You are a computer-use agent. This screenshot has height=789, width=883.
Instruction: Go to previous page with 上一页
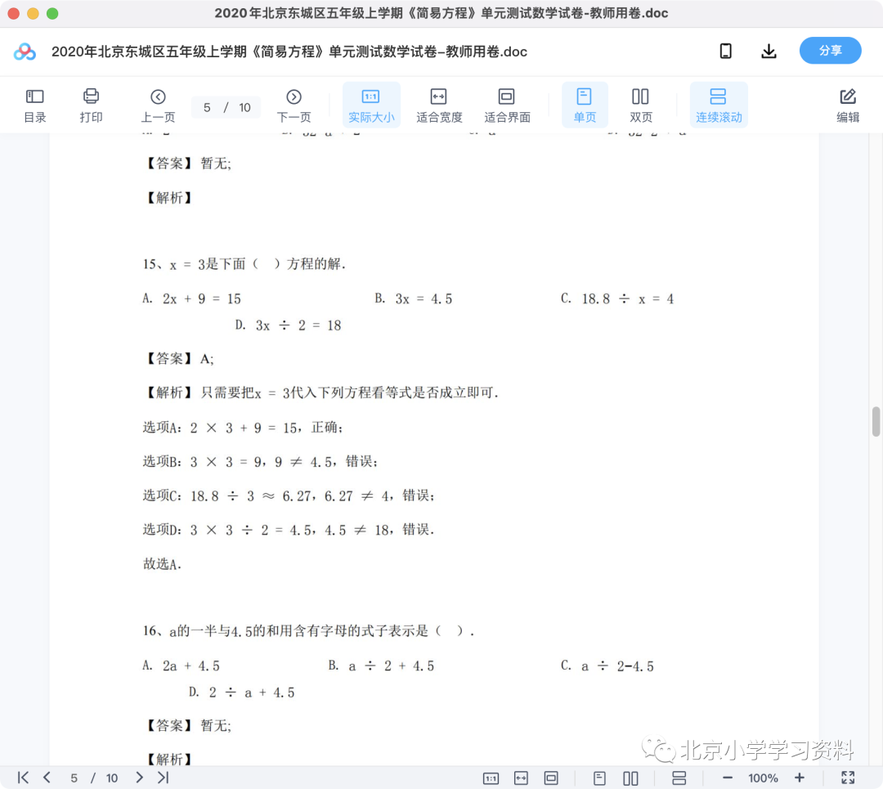click(x=159, y=105)
